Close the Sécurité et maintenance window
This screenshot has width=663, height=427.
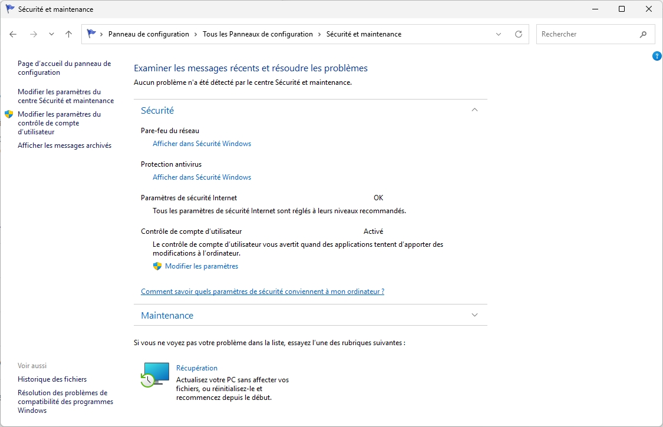(x=649, y=9)
